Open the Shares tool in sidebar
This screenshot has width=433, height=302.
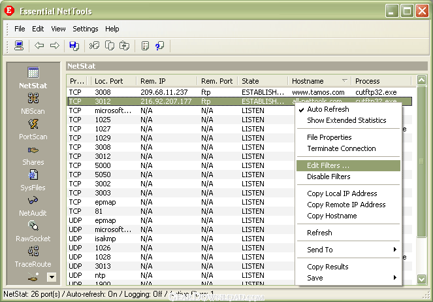point(33,156)
